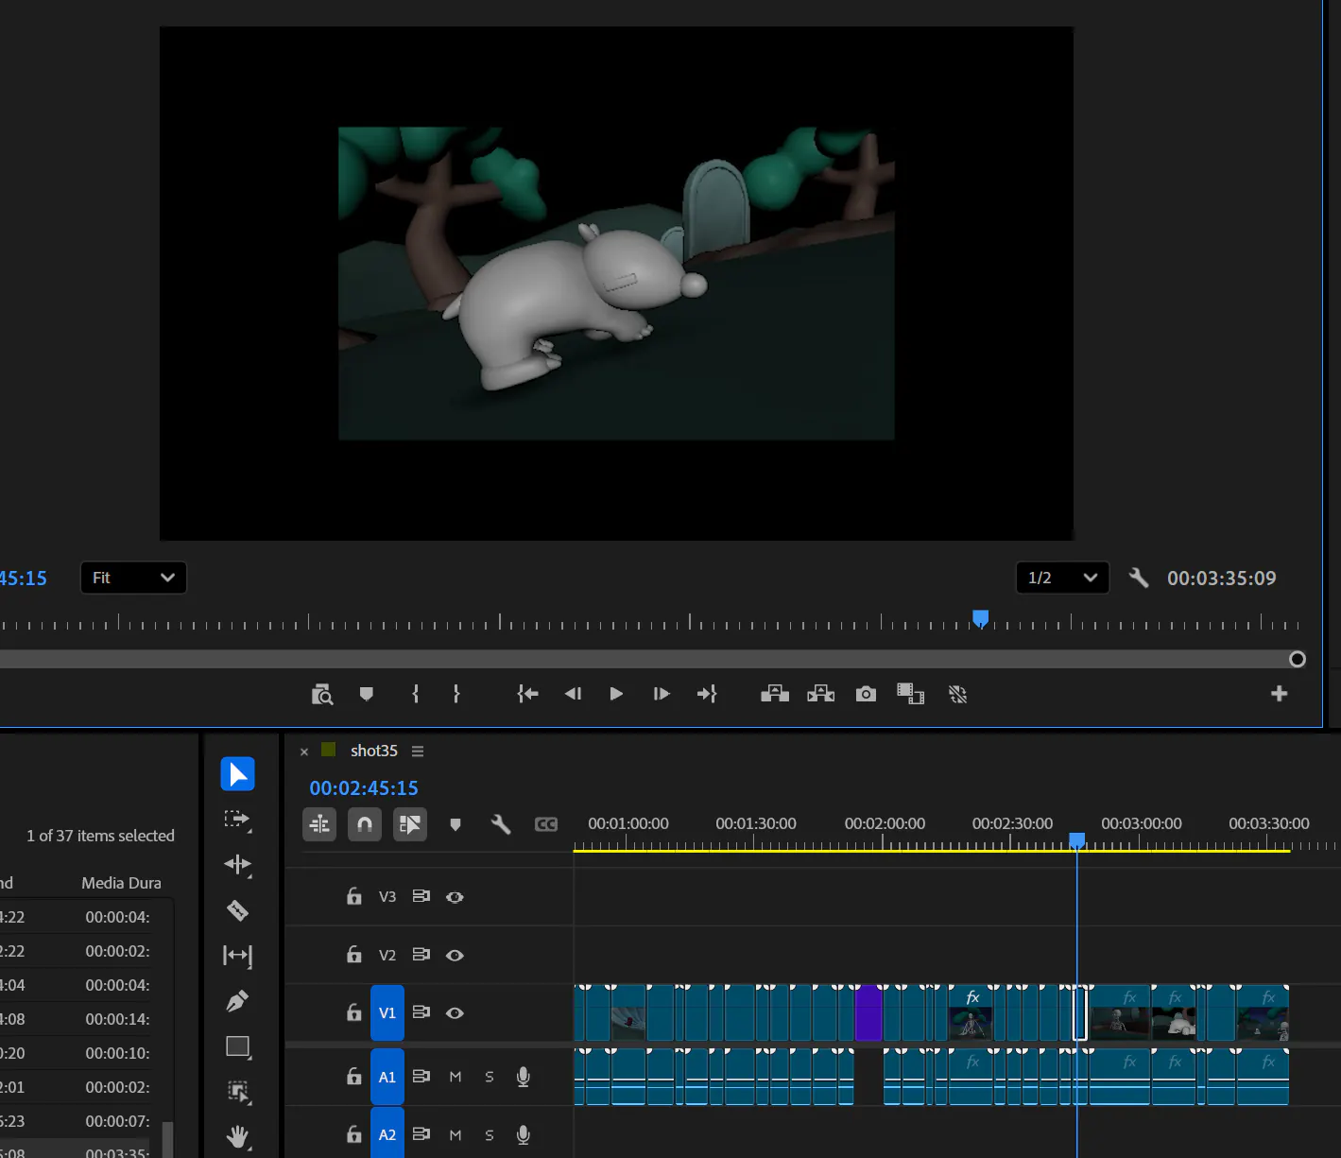Click the Lift button in program monitor
The image size is (1341, 1158).
click(775, 694)
